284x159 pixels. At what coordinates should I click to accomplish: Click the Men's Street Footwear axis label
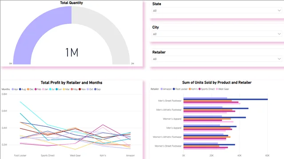[170, 101]
